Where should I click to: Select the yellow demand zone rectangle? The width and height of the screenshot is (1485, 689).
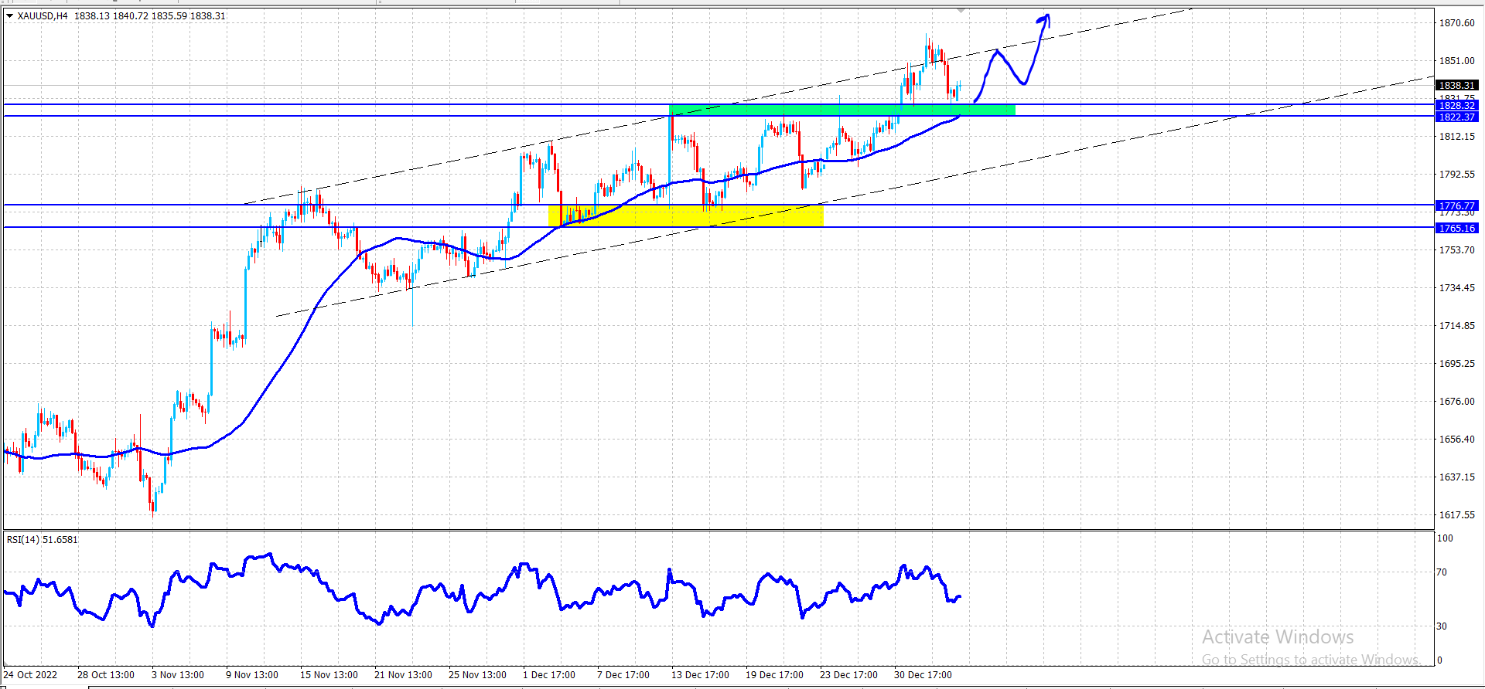coord(686,216)
